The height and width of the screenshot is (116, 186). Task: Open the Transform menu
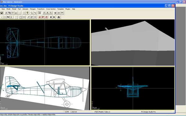pos(41,9)
